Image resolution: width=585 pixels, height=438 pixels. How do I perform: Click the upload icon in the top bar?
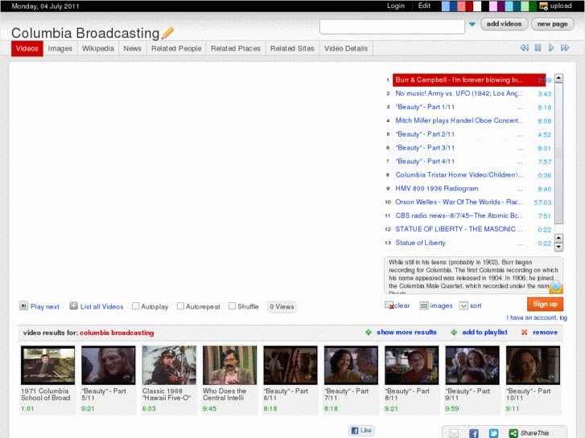544,6
